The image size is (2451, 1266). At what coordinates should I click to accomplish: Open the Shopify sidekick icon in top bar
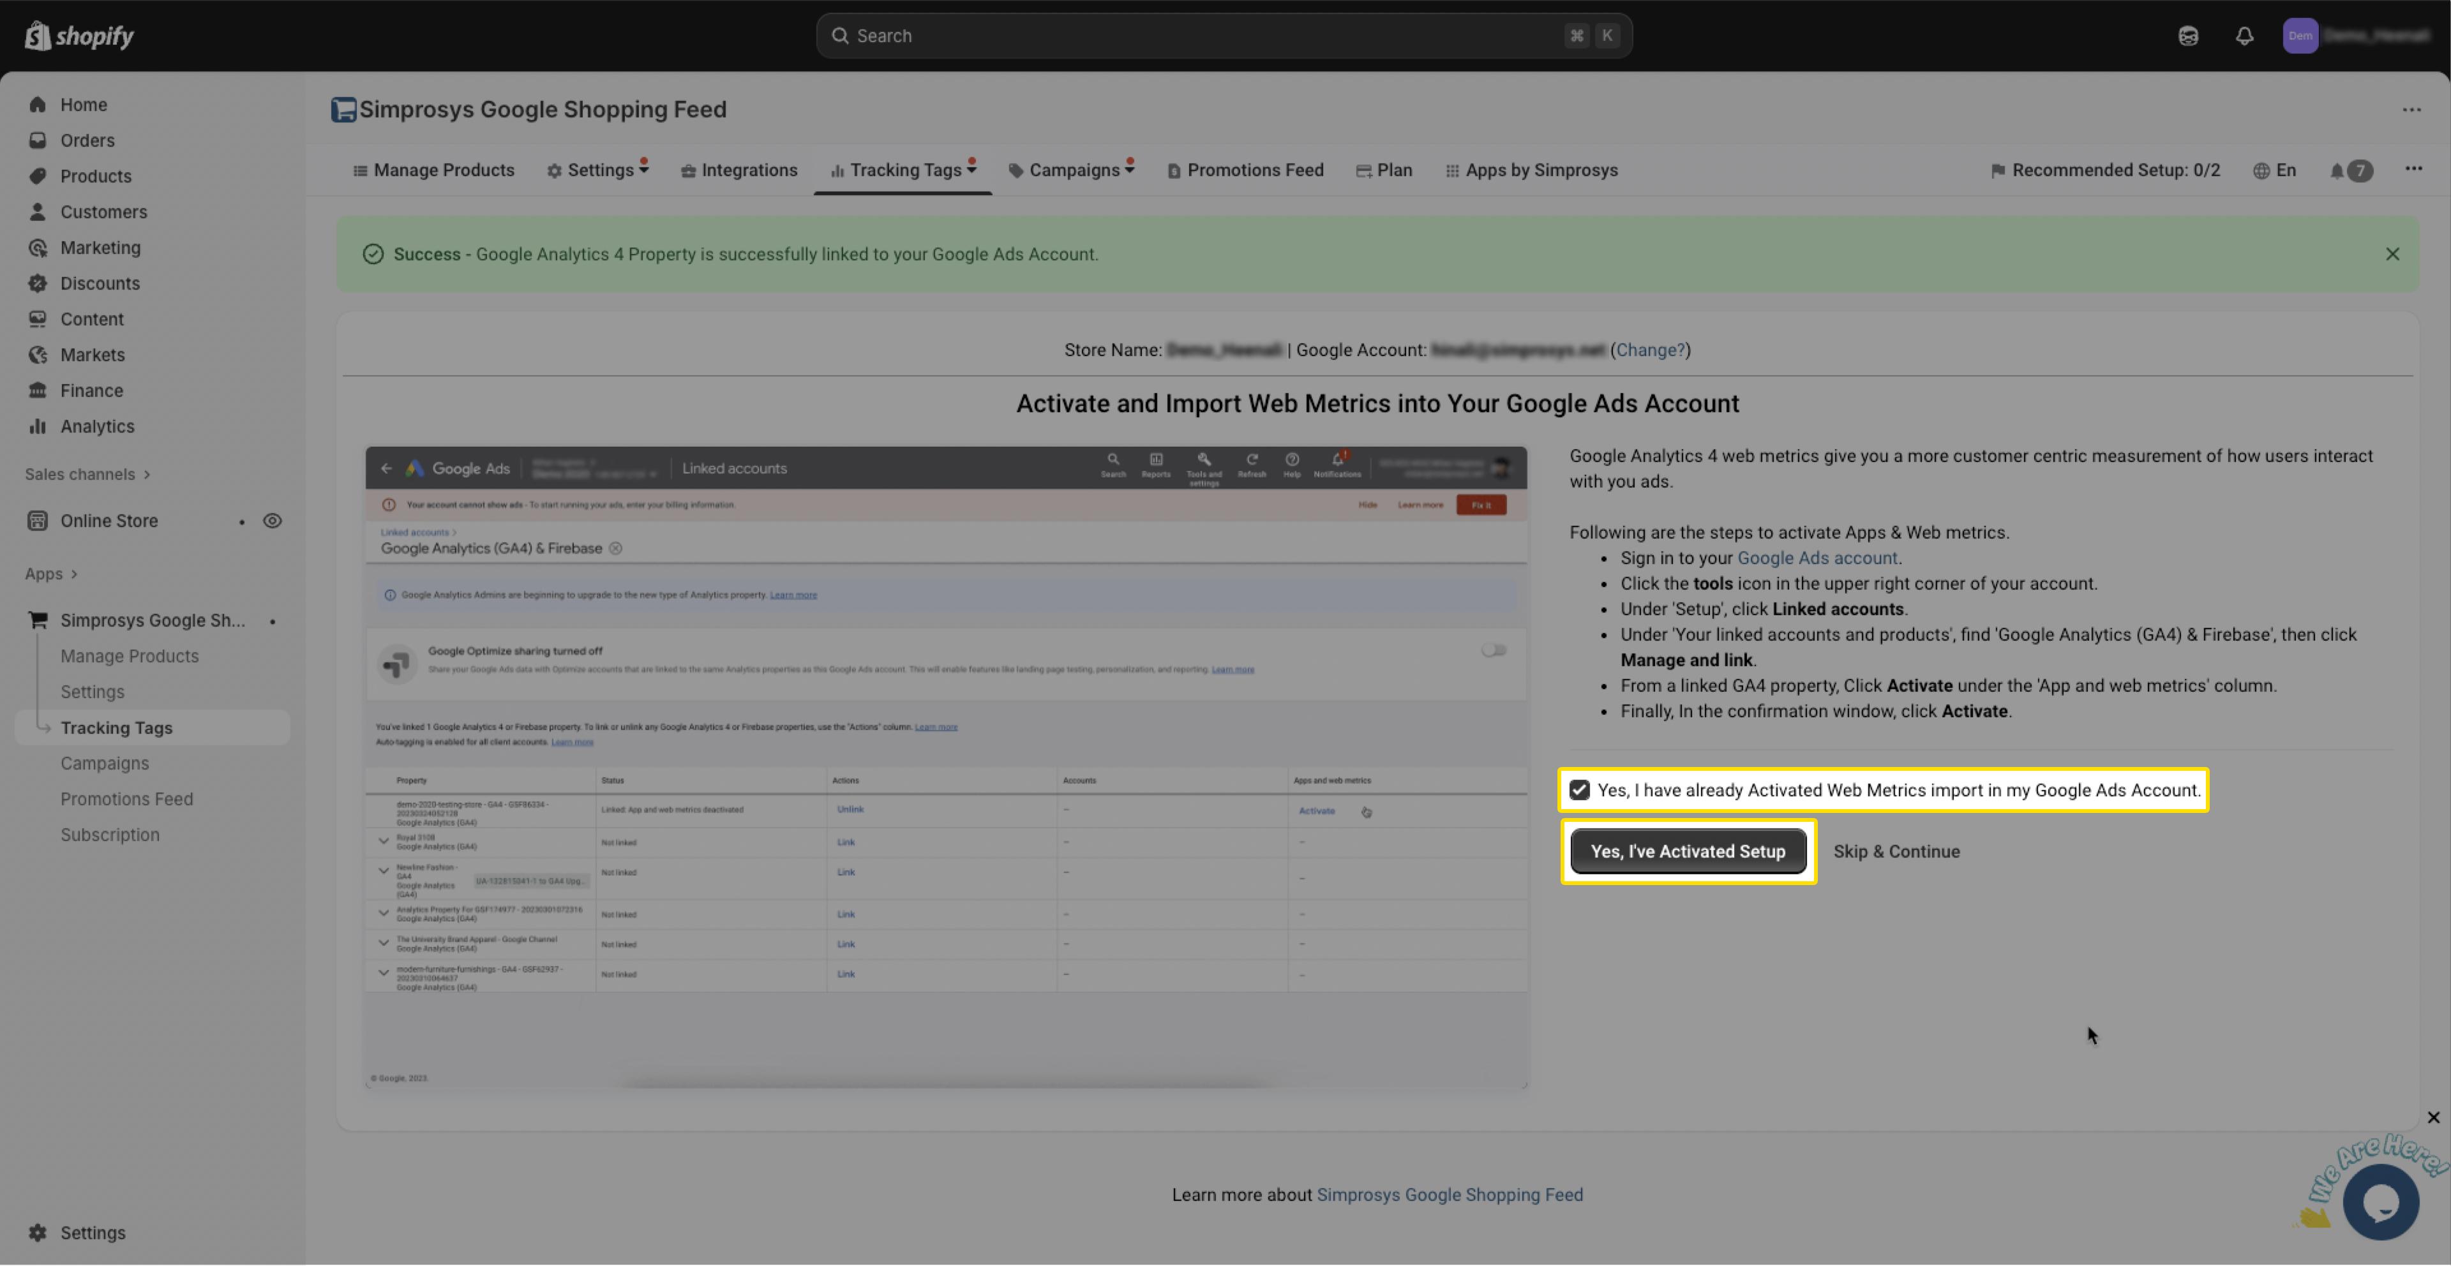(2187, 36)
